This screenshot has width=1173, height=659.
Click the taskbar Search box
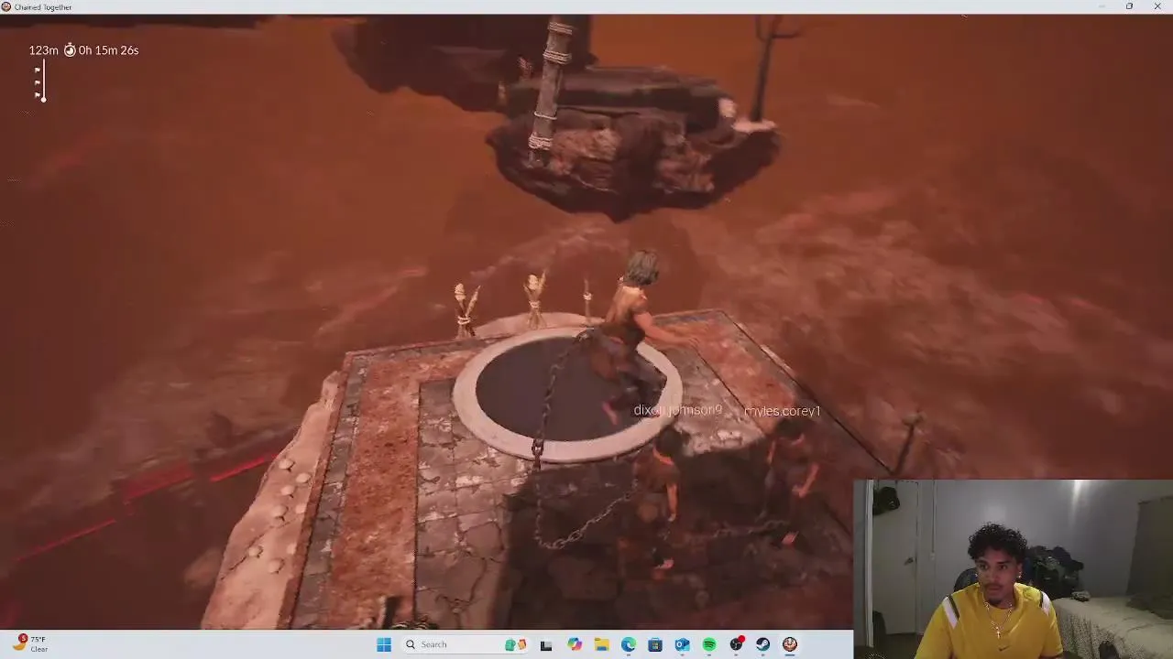[x=465, y=644]
